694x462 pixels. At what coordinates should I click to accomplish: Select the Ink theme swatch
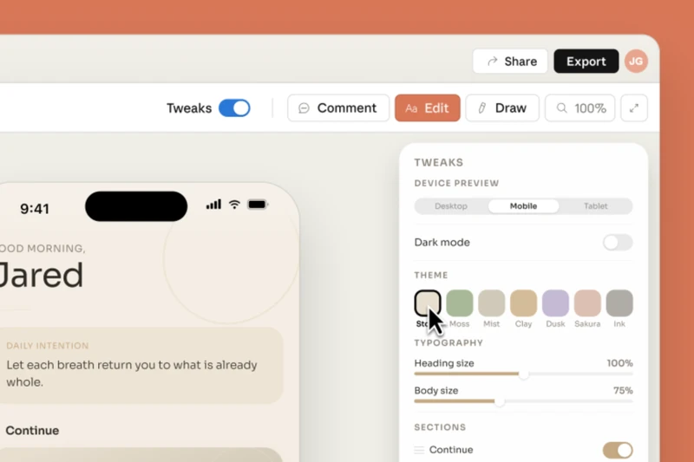click(619, 303)
